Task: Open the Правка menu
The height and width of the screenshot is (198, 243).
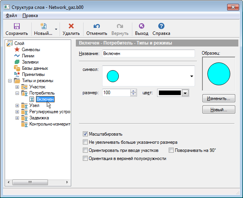Action: click(x=30, y=15)
